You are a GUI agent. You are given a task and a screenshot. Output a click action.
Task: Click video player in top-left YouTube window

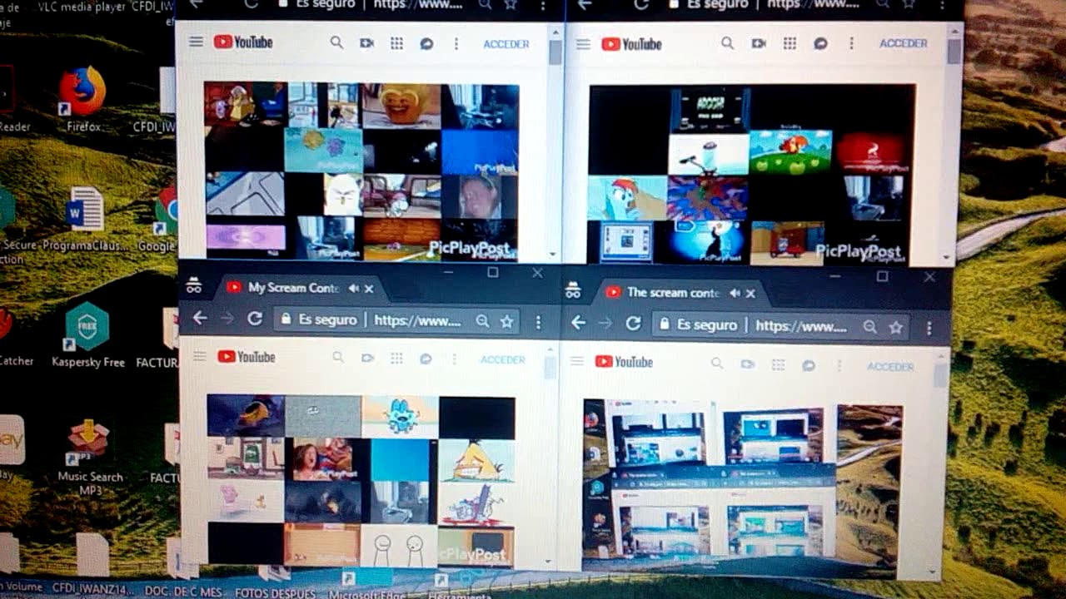[x=361, y=171]
